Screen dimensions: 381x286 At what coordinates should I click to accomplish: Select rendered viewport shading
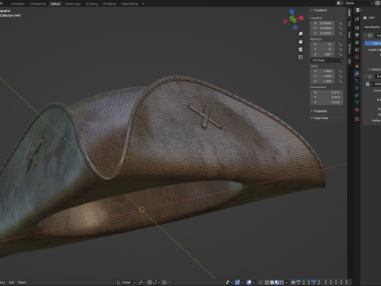(281, 282)
